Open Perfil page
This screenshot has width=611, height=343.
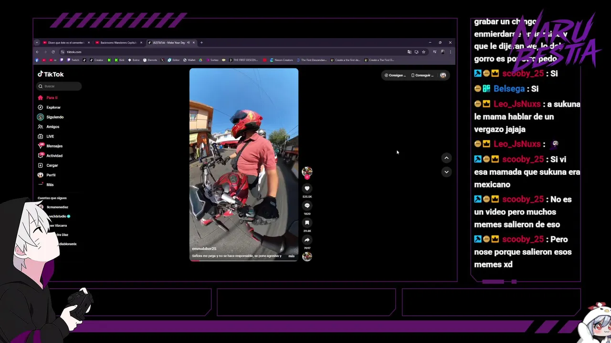[x=47, y=175]
